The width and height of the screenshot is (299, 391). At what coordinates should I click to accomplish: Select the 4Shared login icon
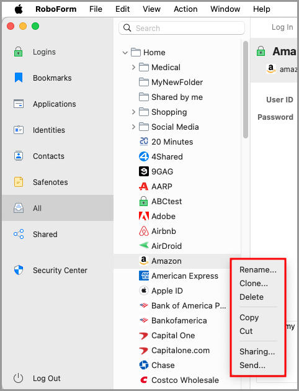tap(144, 156)
